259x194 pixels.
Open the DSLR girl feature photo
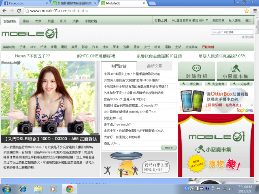(x=51, y=98)
